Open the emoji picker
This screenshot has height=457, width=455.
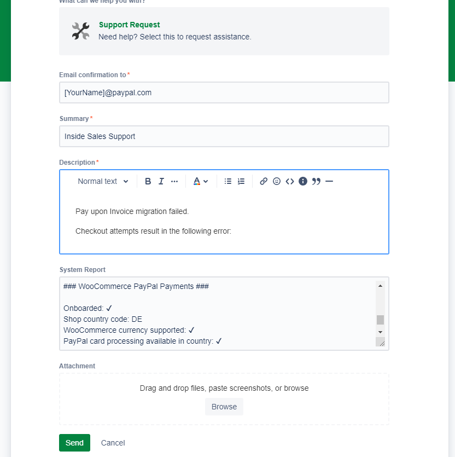pos(277,181)
